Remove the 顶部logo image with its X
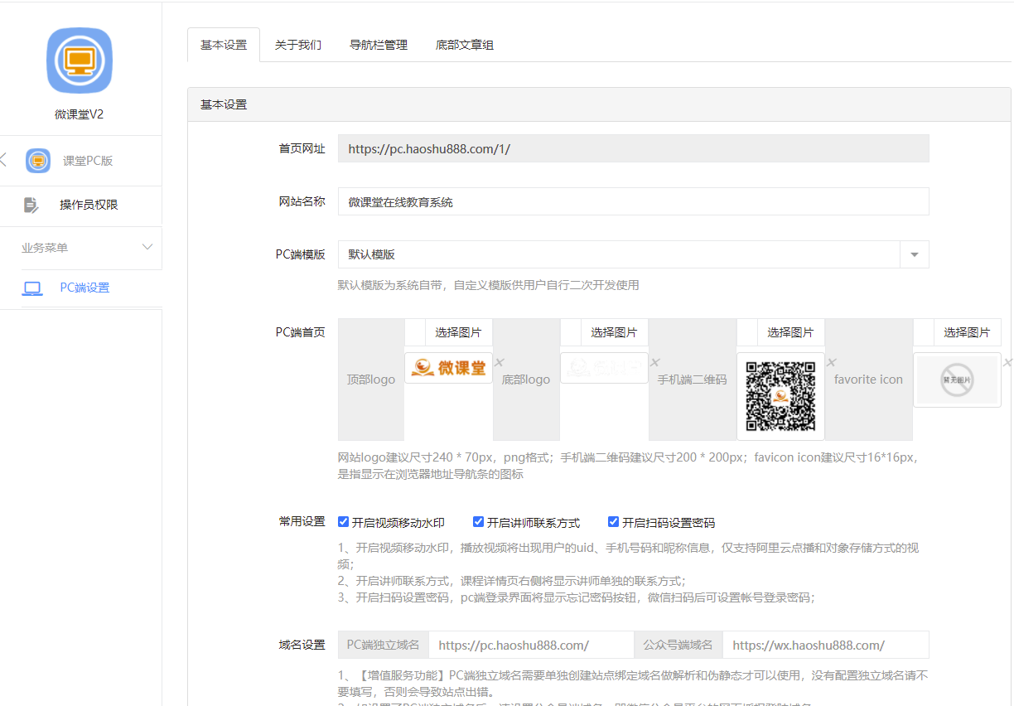This screenshot has height=706, width=1014. [500, 363]
